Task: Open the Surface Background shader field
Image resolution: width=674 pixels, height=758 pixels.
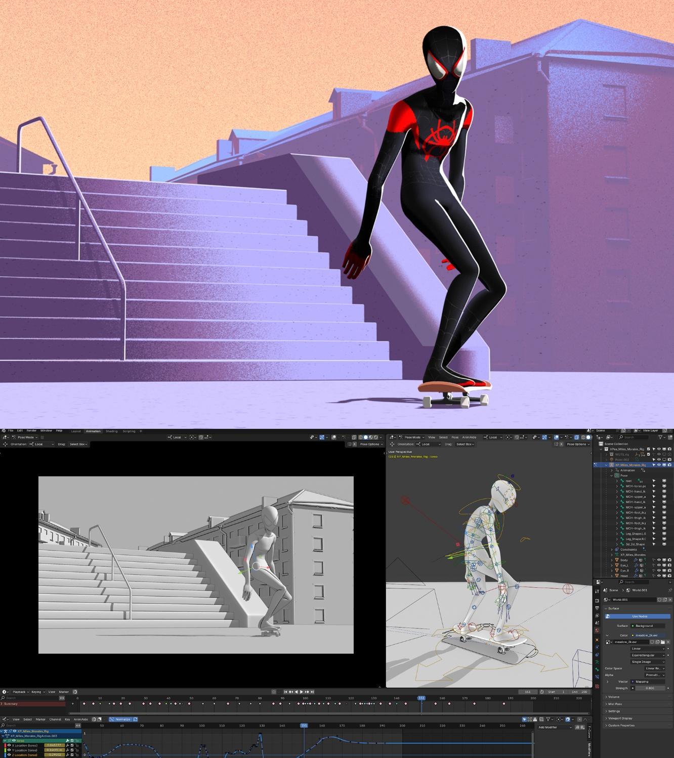Action: [649, 626]
